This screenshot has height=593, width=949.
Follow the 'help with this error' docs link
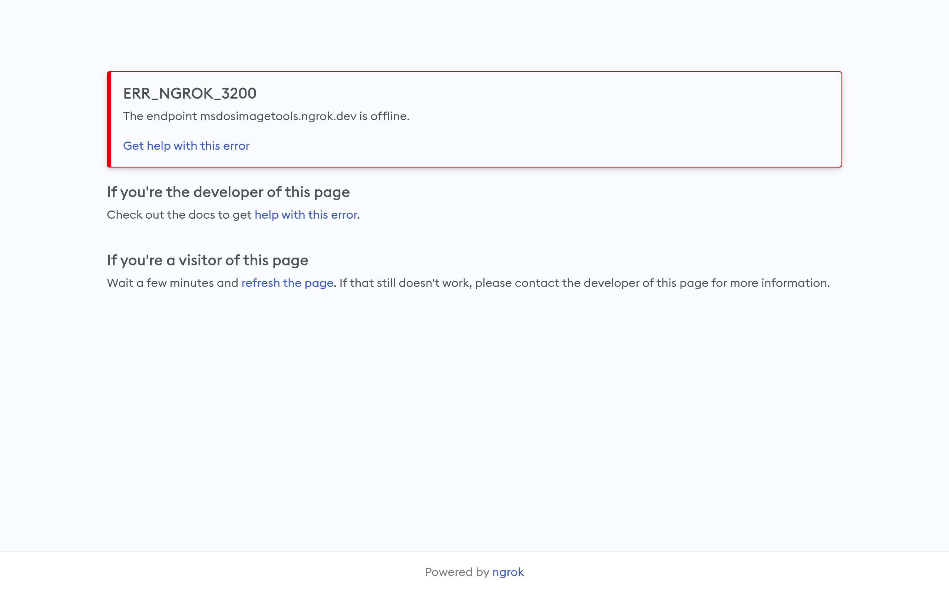click(306, 215)
